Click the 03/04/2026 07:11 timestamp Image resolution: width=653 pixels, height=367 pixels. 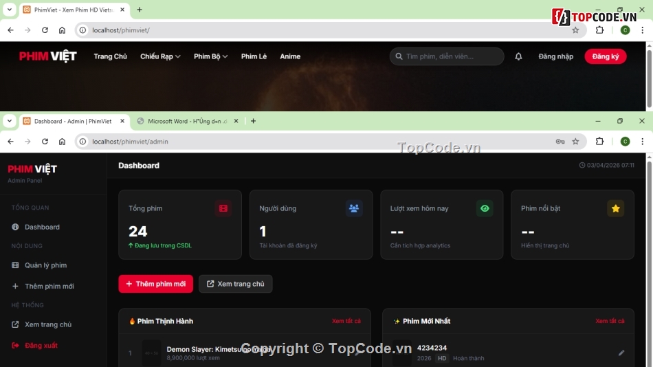(607, 166)
